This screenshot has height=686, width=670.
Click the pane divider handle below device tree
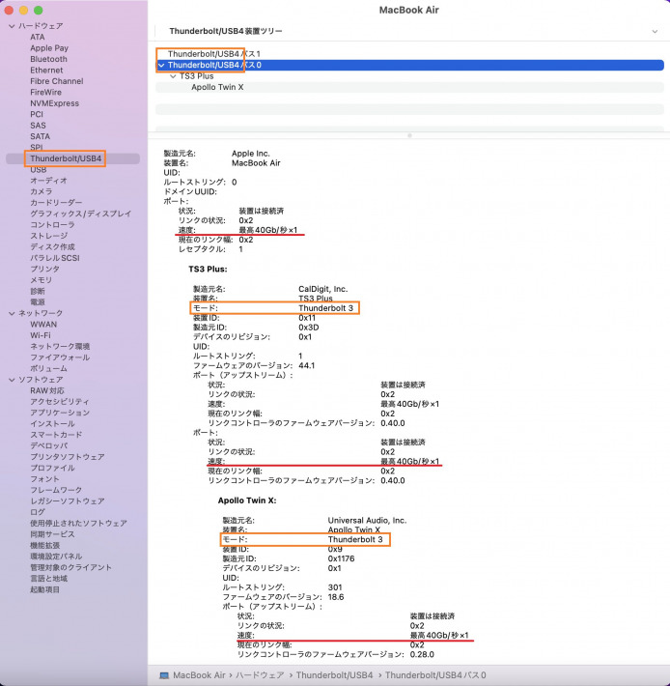(409, 135)
